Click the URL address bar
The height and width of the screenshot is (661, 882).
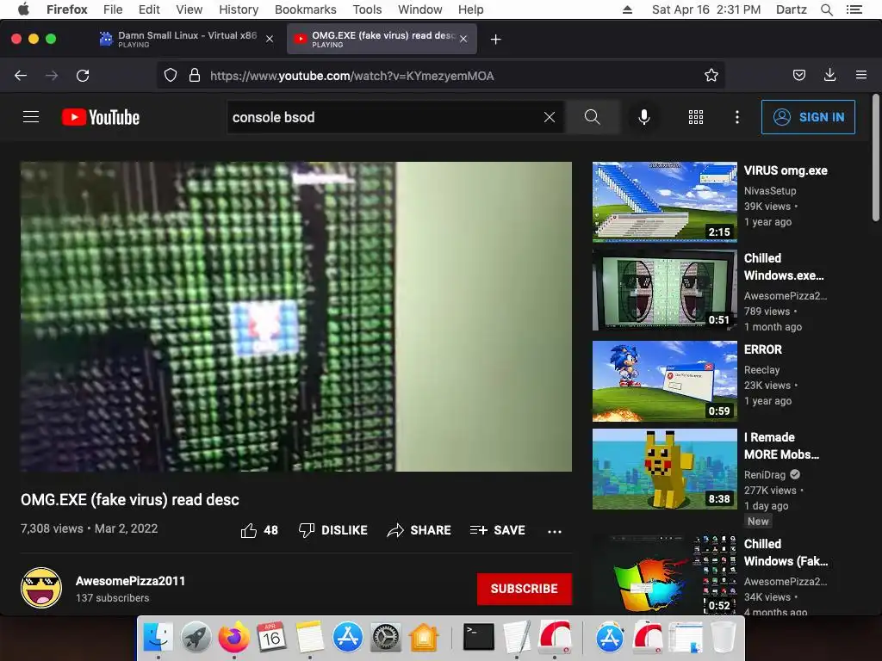[440, 76]
